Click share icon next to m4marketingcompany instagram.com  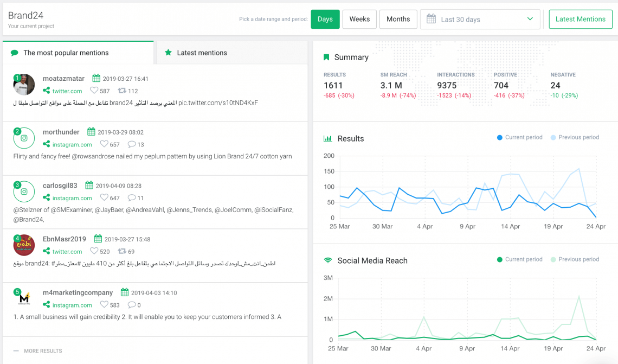point(47,304)
